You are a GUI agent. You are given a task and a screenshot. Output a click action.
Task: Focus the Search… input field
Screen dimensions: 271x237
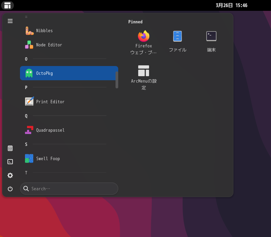pyautogui.click(x=69, y=189)
